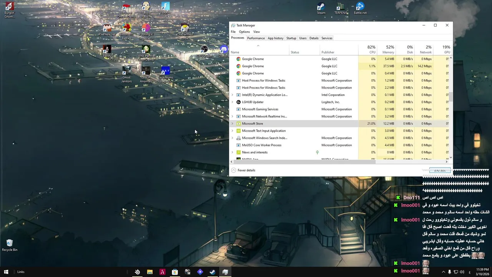Screen dimensions: 492x277
Task: Open Steam from the taskbar
Action: 212,272
